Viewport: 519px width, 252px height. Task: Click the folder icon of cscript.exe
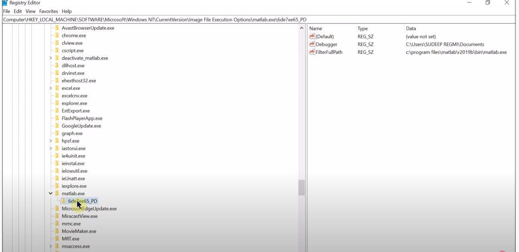click(x=57, y=51)
